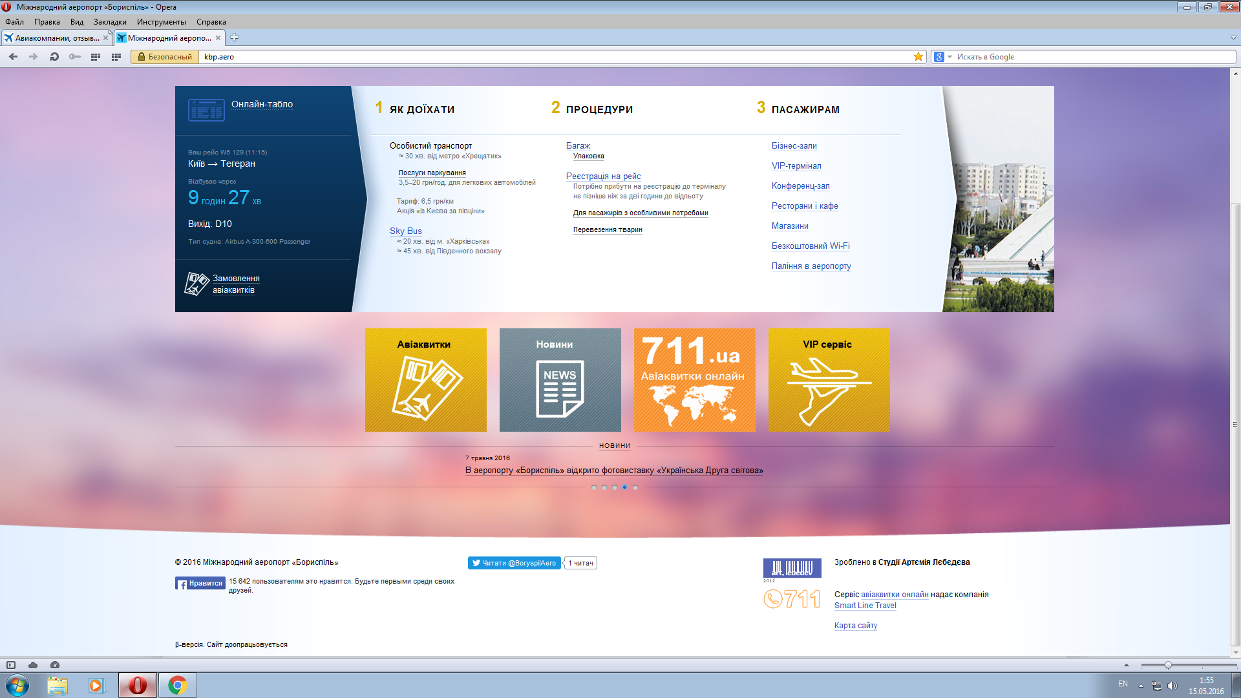
Task: Switch to the Авиакомпании, отзыв... tab
Action: coord(57,38)
